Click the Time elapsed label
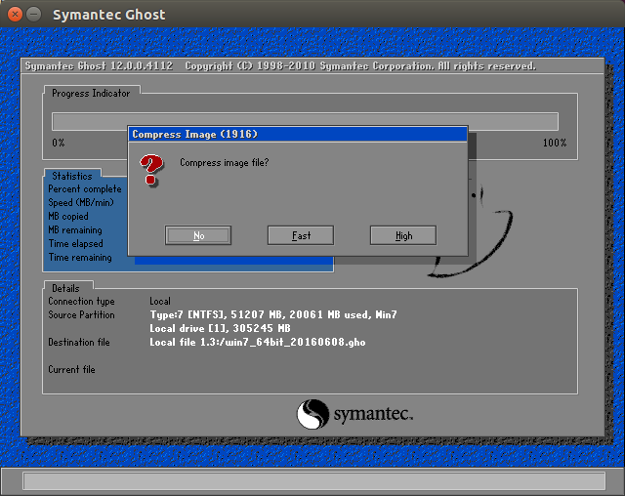Viewport: 625px width, 496px height. (76, 243)
